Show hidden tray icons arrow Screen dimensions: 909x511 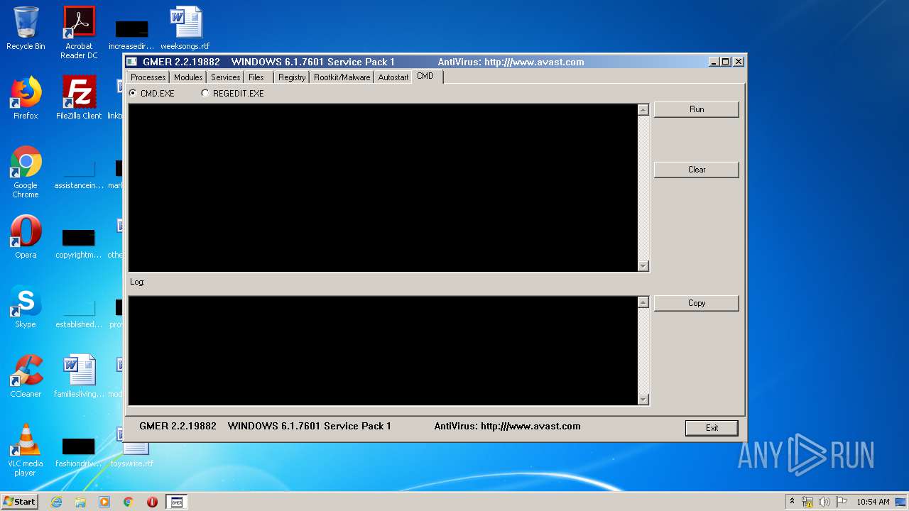pos(792,501)
